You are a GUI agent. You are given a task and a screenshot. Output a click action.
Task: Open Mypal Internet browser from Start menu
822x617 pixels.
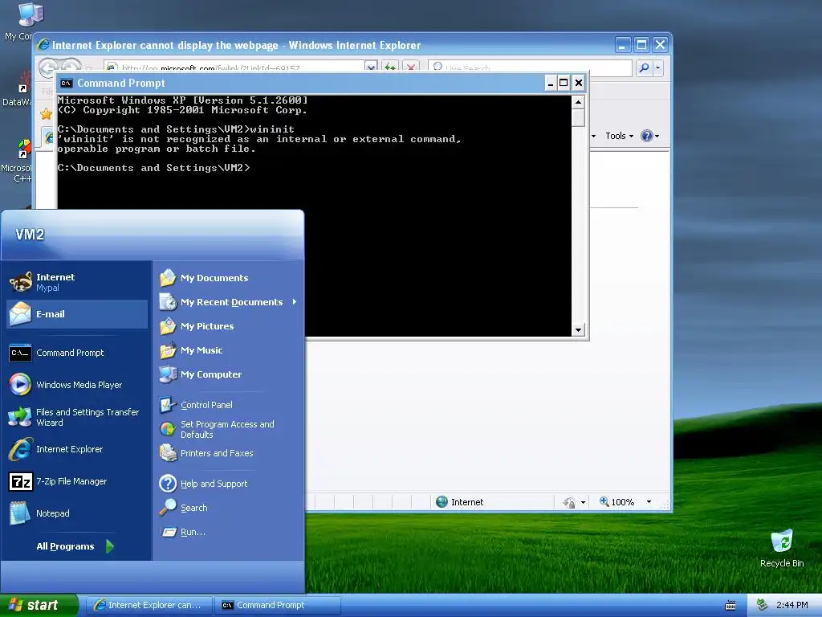click(76, 282)
